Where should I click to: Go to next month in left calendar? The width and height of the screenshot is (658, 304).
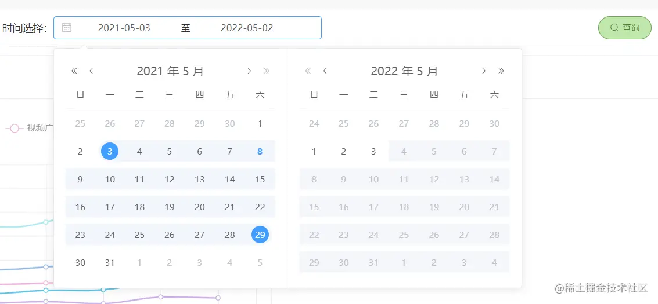249,71
